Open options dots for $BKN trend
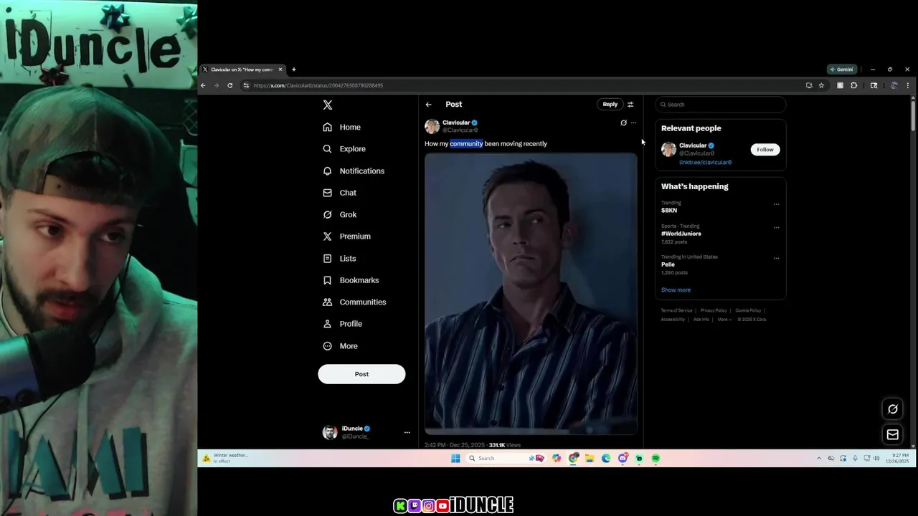Viewport: 918px width, 516px height. [x=776, y=204]
